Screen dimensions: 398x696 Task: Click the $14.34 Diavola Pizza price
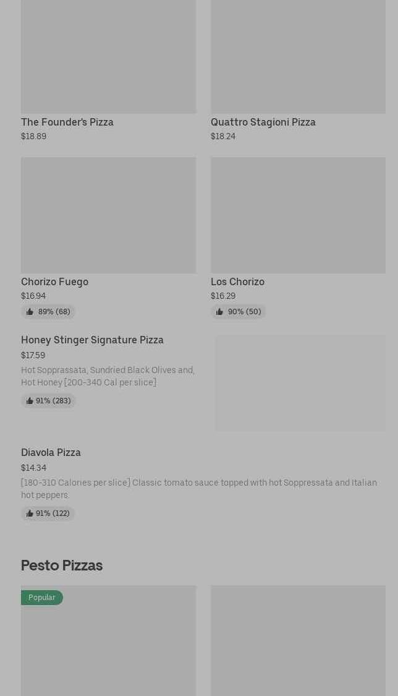[x=33, y=468]
